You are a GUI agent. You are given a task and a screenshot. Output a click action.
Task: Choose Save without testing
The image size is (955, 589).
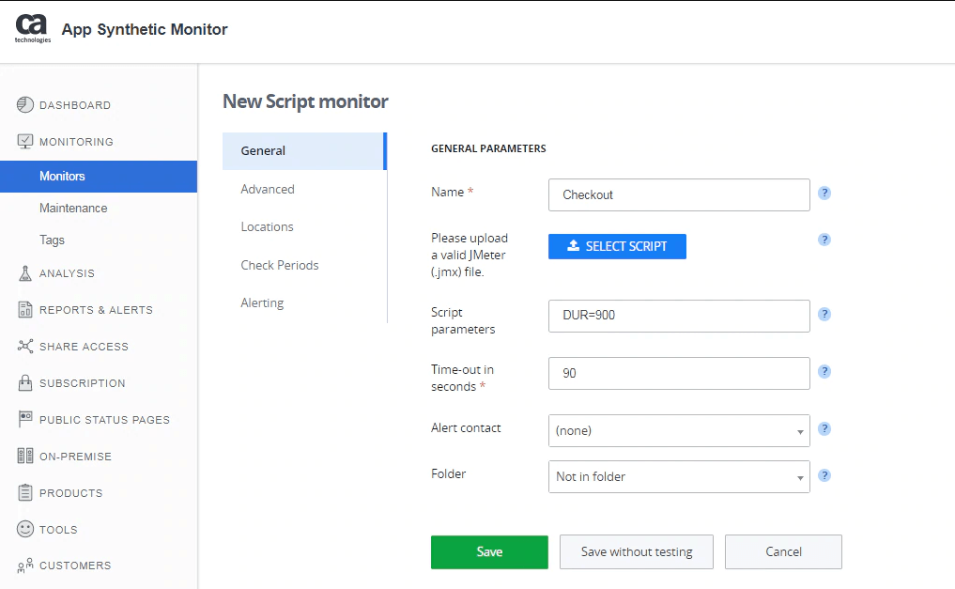(637, 552)
